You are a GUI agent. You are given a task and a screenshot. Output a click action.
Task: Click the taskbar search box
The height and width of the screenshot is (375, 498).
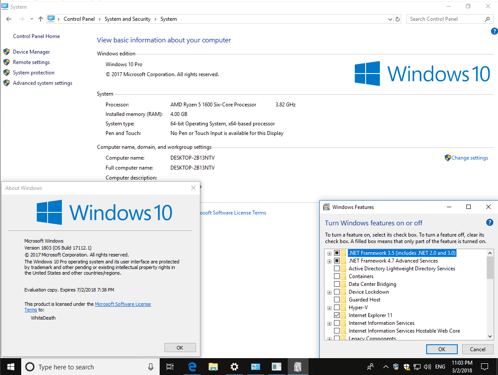coord(90,367)
